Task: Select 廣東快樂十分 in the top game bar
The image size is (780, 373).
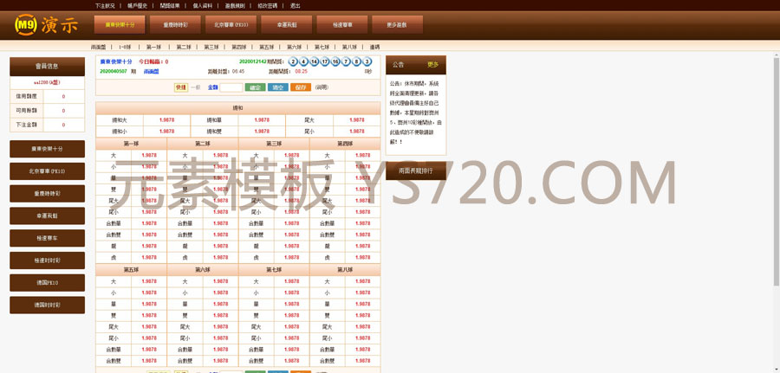Action: [120, 24]
